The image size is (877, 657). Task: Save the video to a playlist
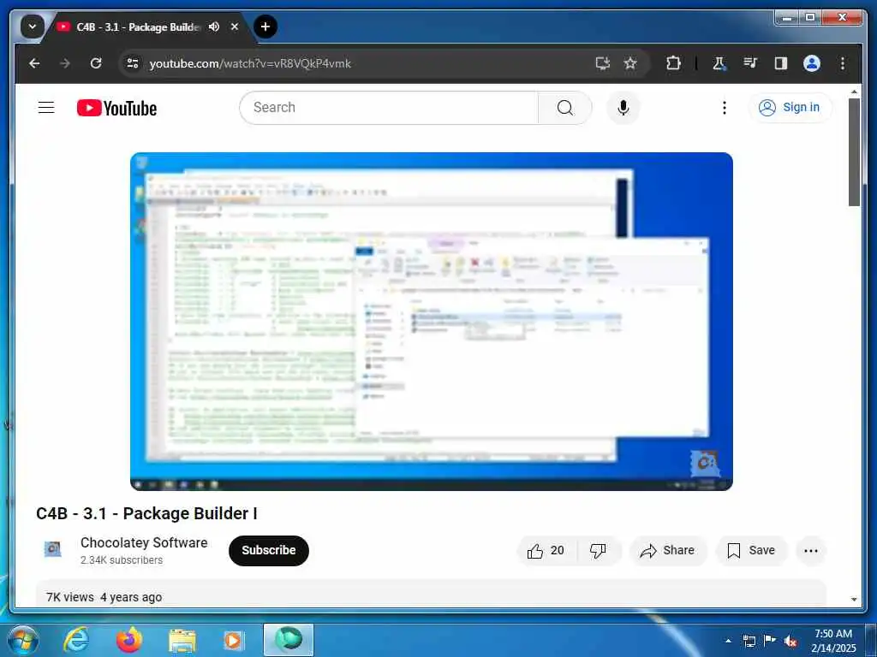point(751,551)
